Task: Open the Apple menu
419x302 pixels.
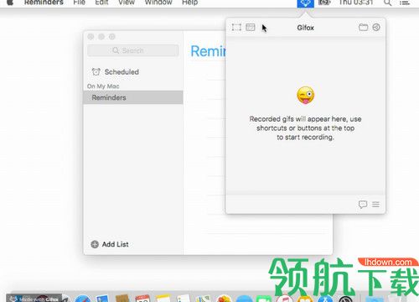Action: click(x=10, y=3)
